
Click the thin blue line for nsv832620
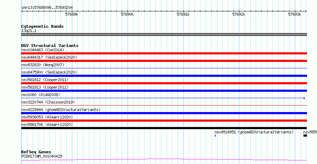point(164,68)
